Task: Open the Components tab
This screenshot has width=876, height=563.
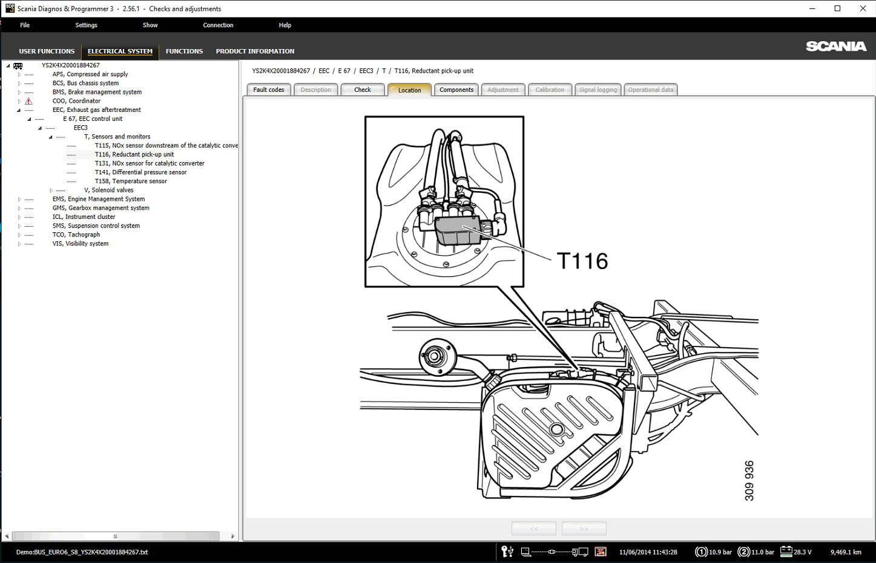Action: click(456, 89)
